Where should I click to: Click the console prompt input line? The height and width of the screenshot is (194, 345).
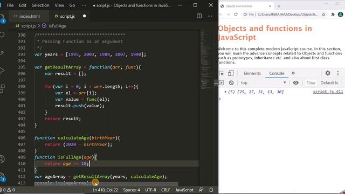coord(281,99)
